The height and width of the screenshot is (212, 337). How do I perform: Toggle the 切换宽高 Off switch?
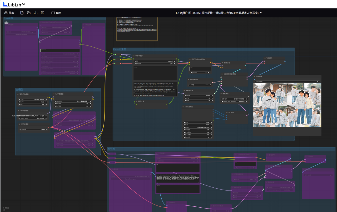198,130
